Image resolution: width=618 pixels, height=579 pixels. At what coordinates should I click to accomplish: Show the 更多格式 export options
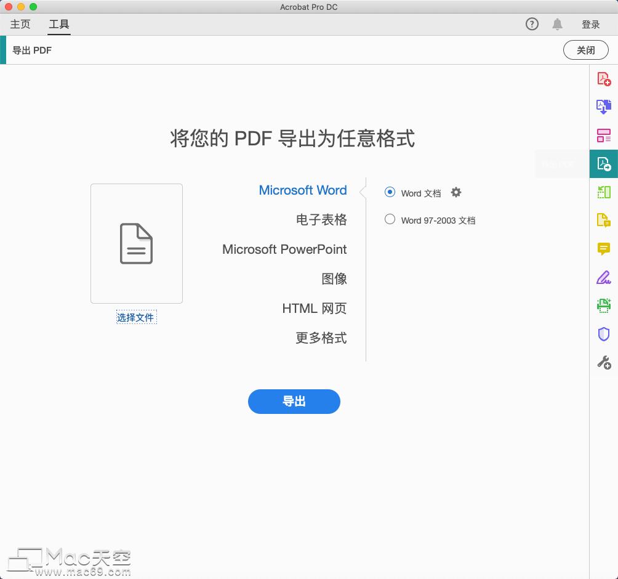(321, 338)
